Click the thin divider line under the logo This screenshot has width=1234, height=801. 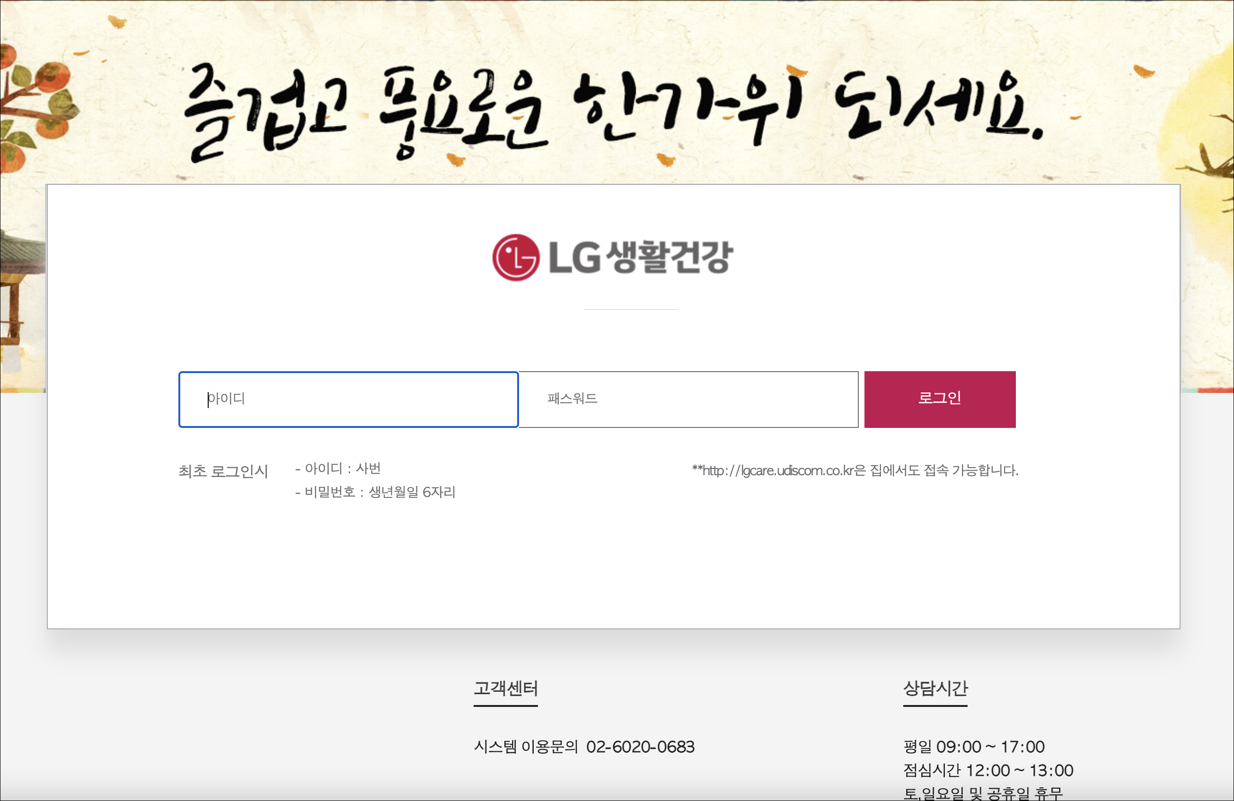pos(630,309)
